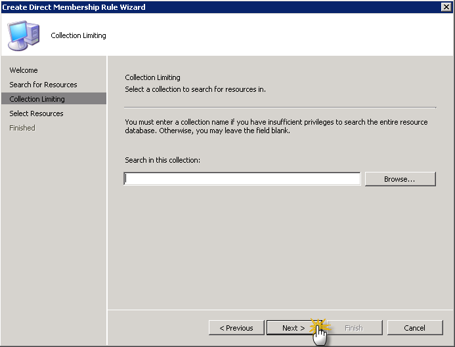This screenshot has width=455, height=347.
Task: Jump to the Select Resources step
Action: (37, 113)
